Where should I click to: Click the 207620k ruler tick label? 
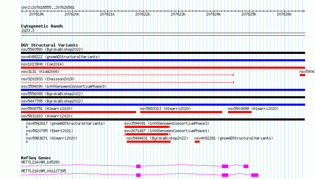click(72, 14)
